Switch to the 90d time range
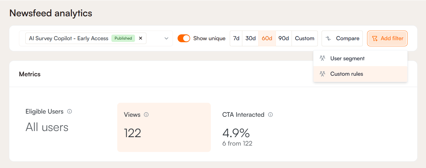The width and height of the screenshot is (426, 168). click(283, 38)
